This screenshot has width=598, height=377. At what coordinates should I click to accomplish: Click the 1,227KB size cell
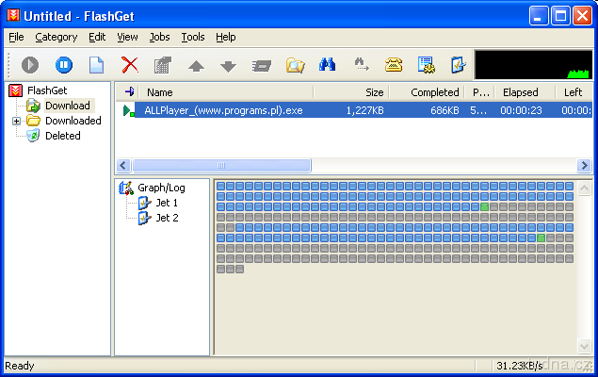pyautogui.click(x=364, y=110)
